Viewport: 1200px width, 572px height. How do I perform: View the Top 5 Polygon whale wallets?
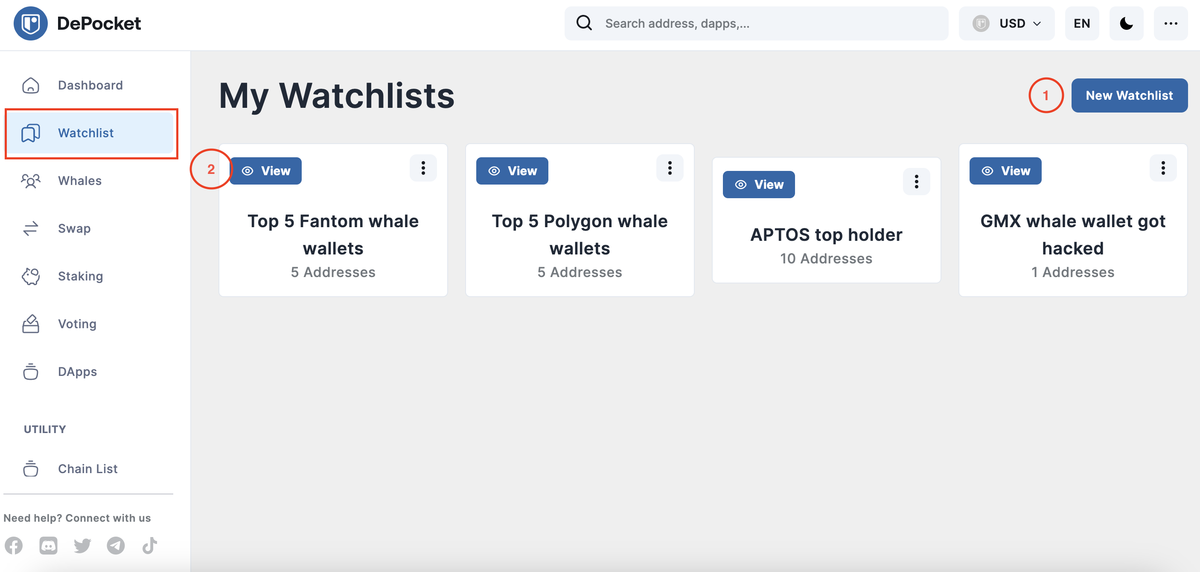(x=512, y=171)
